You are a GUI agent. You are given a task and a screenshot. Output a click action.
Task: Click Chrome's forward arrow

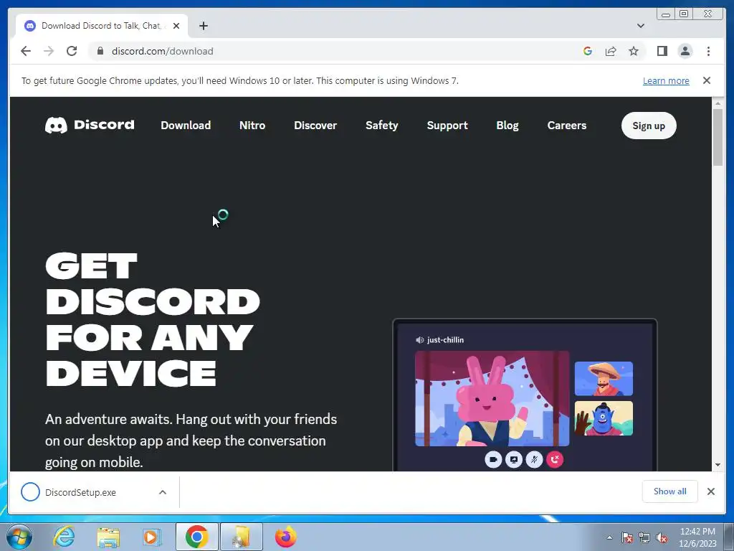[x=49, y=51]
